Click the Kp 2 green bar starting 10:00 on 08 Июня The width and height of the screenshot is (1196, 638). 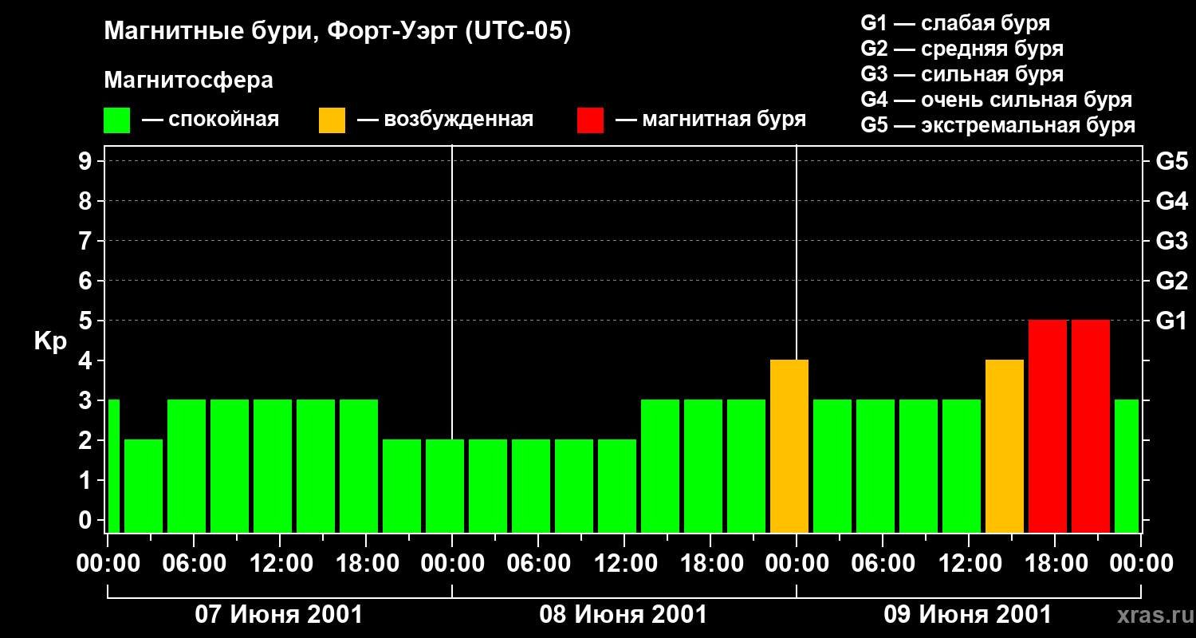[617, 486]
